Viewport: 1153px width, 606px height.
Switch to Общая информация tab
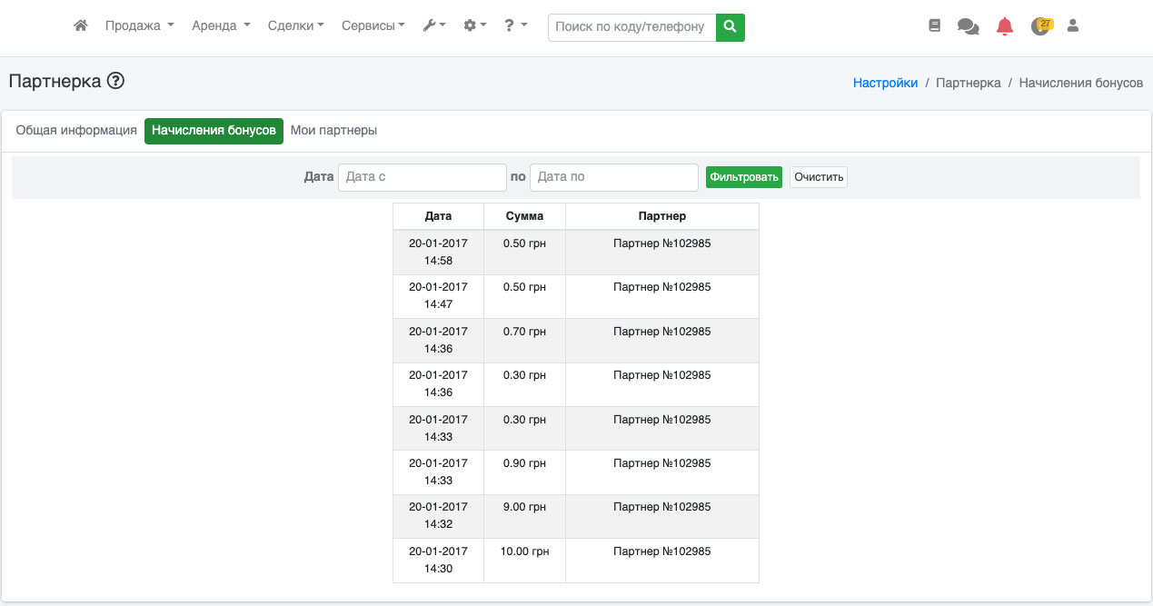point(76,131)
